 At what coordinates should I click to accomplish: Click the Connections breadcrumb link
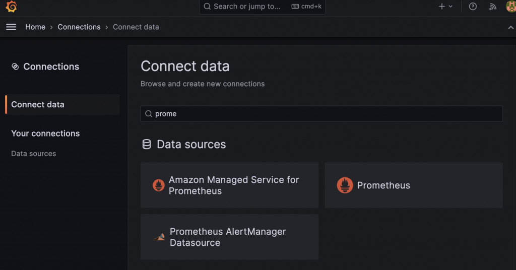click(x=79, y=27)
